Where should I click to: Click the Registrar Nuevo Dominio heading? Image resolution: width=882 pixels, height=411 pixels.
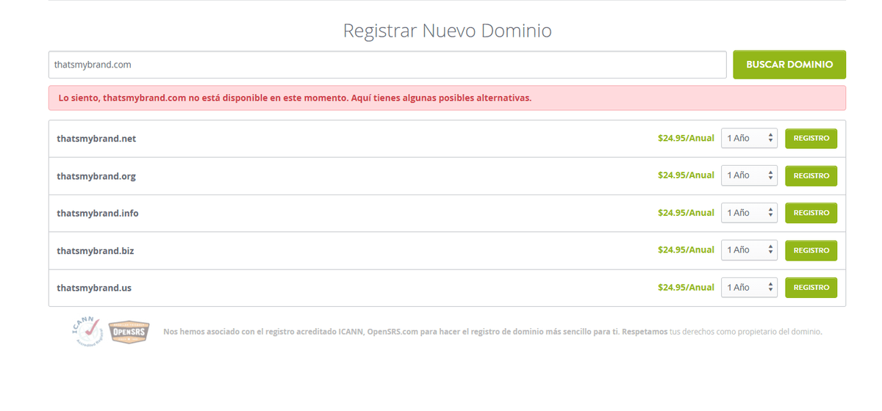(x=447, y=31)
